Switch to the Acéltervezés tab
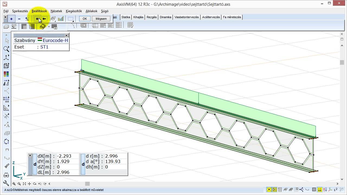Image resolution: width=347 pixels, height=195 pixels. (211, 17)
